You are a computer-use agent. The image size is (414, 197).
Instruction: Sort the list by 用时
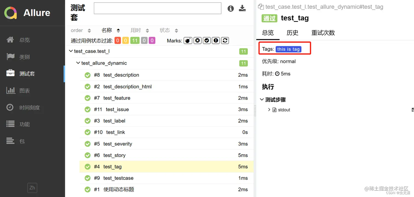[140, 30]
